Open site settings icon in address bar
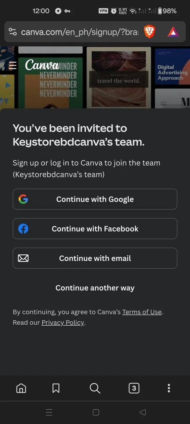190x424 pixels. click(x=13, y=32)
